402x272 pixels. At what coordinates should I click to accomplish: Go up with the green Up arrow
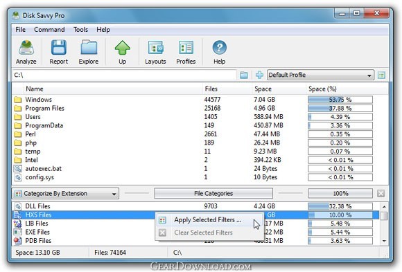(122, 48)
